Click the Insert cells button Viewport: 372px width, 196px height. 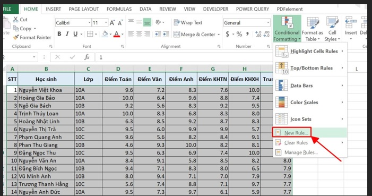point(351,29)
